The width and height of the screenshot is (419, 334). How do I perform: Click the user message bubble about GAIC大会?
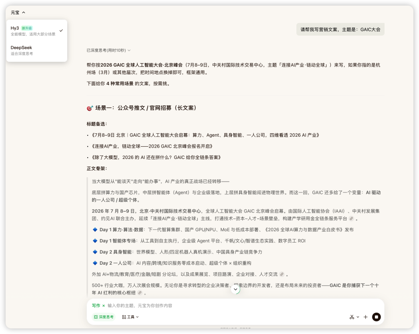(x=340, y=29)
